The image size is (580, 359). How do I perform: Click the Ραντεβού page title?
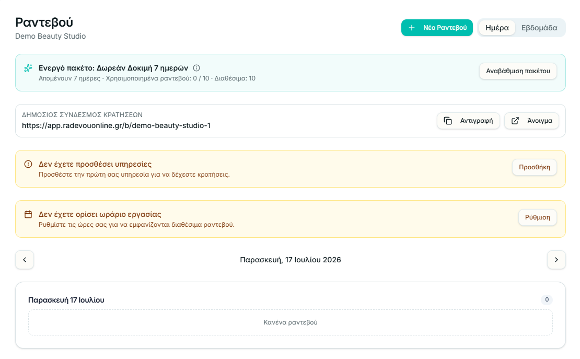pyautogui.click(x=44, y=22)
